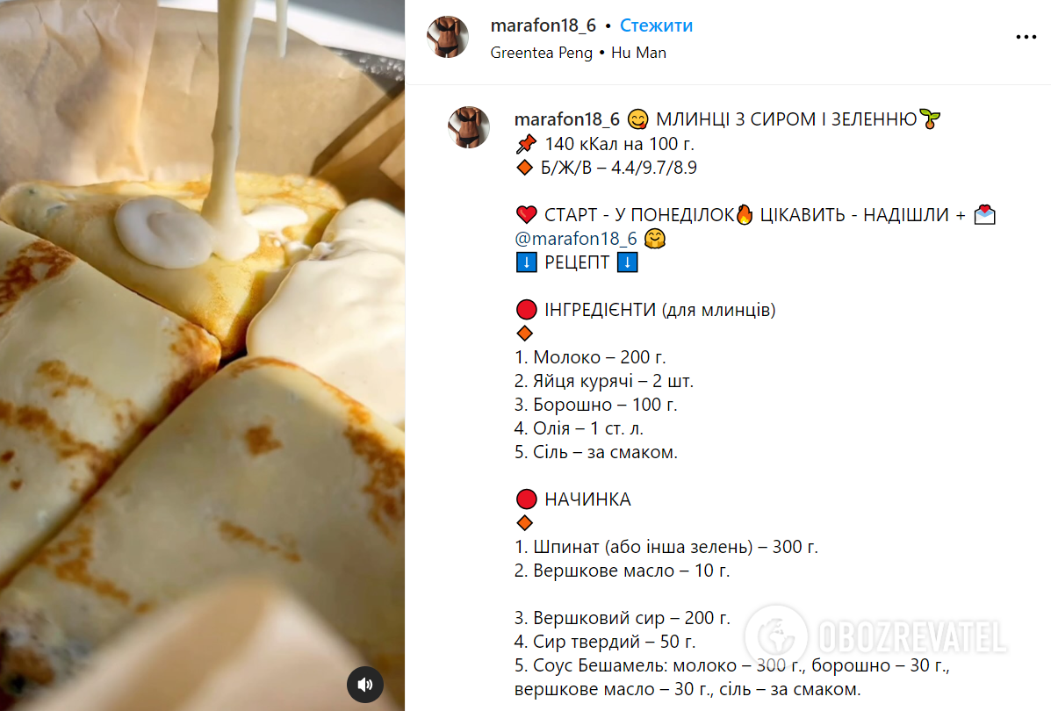1051x711 pixels.
Task: Click the caption author avatar
Action: click(x=469, y=126)
